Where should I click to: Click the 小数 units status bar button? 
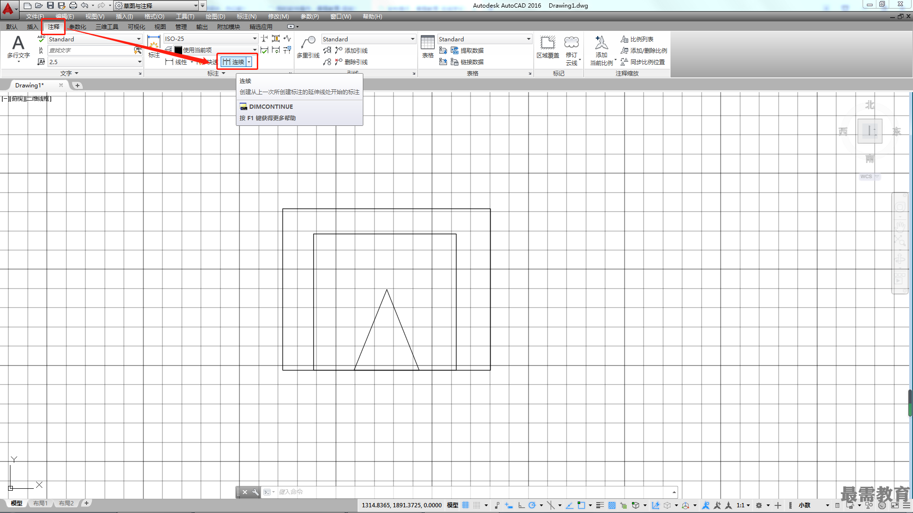coord(805,505)
